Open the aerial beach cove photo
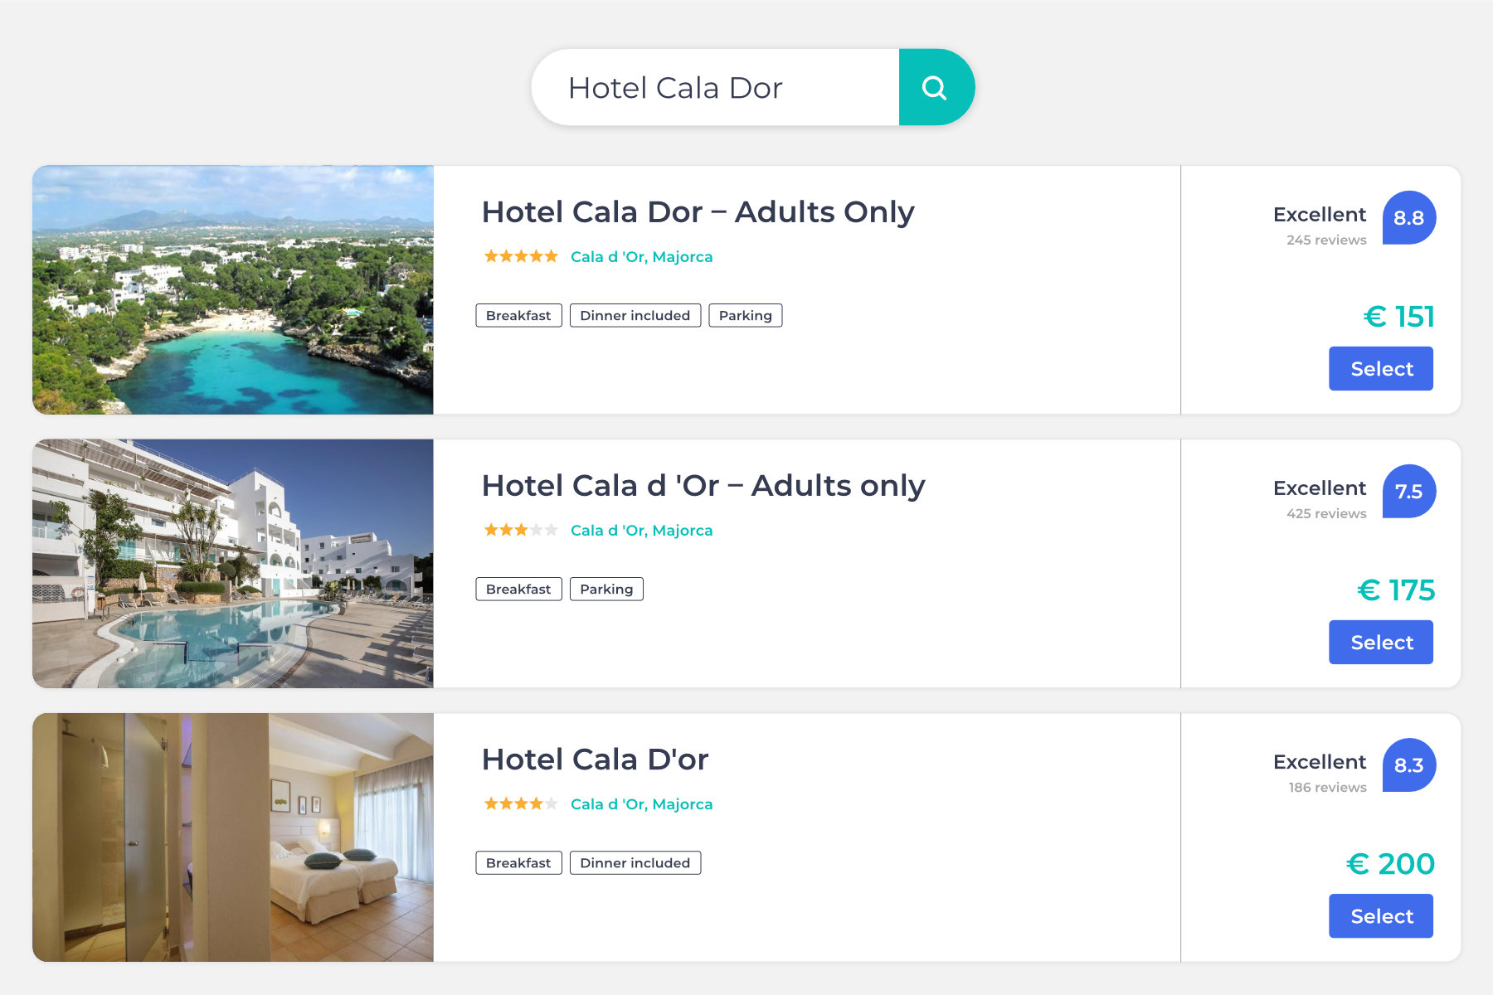Image resolution: width=1493 pixels, height=995 pixels. pyautogui.click(x=233, y=290)
